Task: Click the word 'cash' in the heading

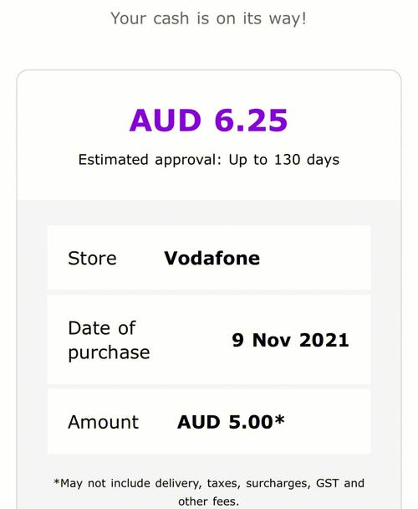Action: click(171, 18)
